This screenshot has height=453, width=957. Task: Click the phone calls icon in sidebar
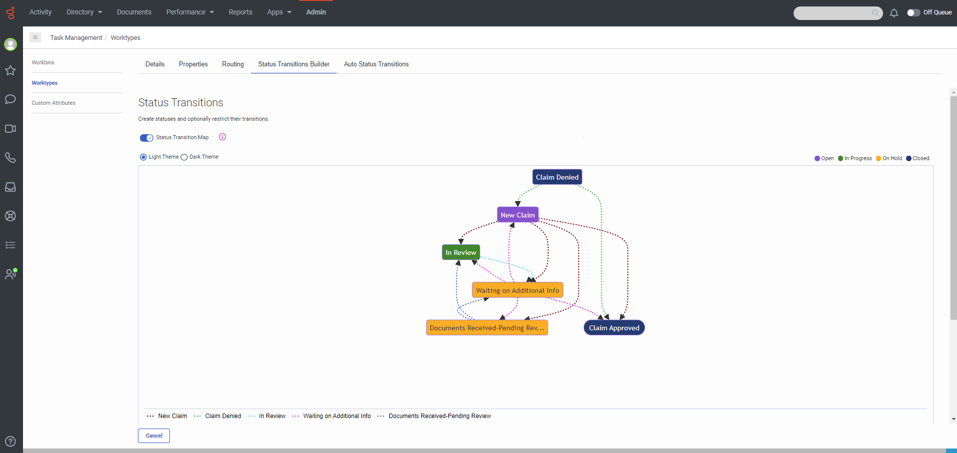[10, 158]
